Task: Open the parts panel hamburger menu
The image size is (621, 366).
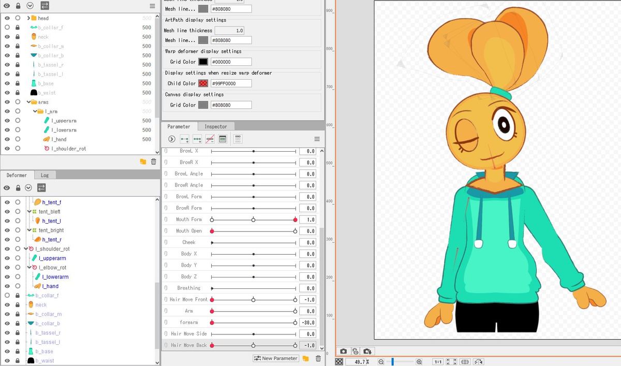Action: coord(152,6)
